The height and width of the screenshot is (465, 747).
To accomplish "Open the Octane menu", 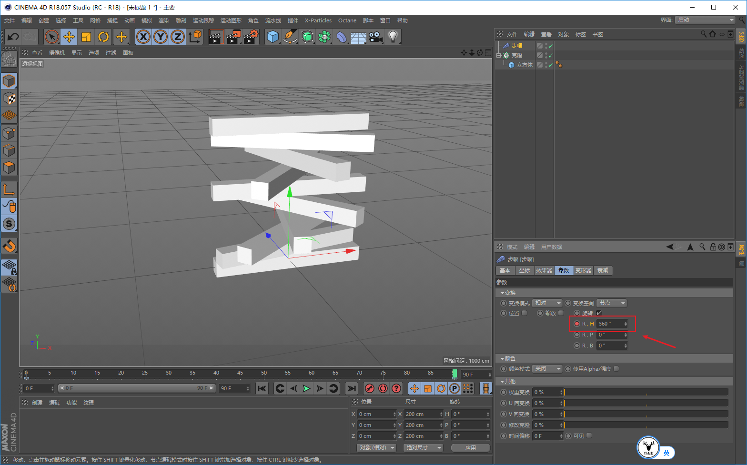I will [x=347, y=20].
